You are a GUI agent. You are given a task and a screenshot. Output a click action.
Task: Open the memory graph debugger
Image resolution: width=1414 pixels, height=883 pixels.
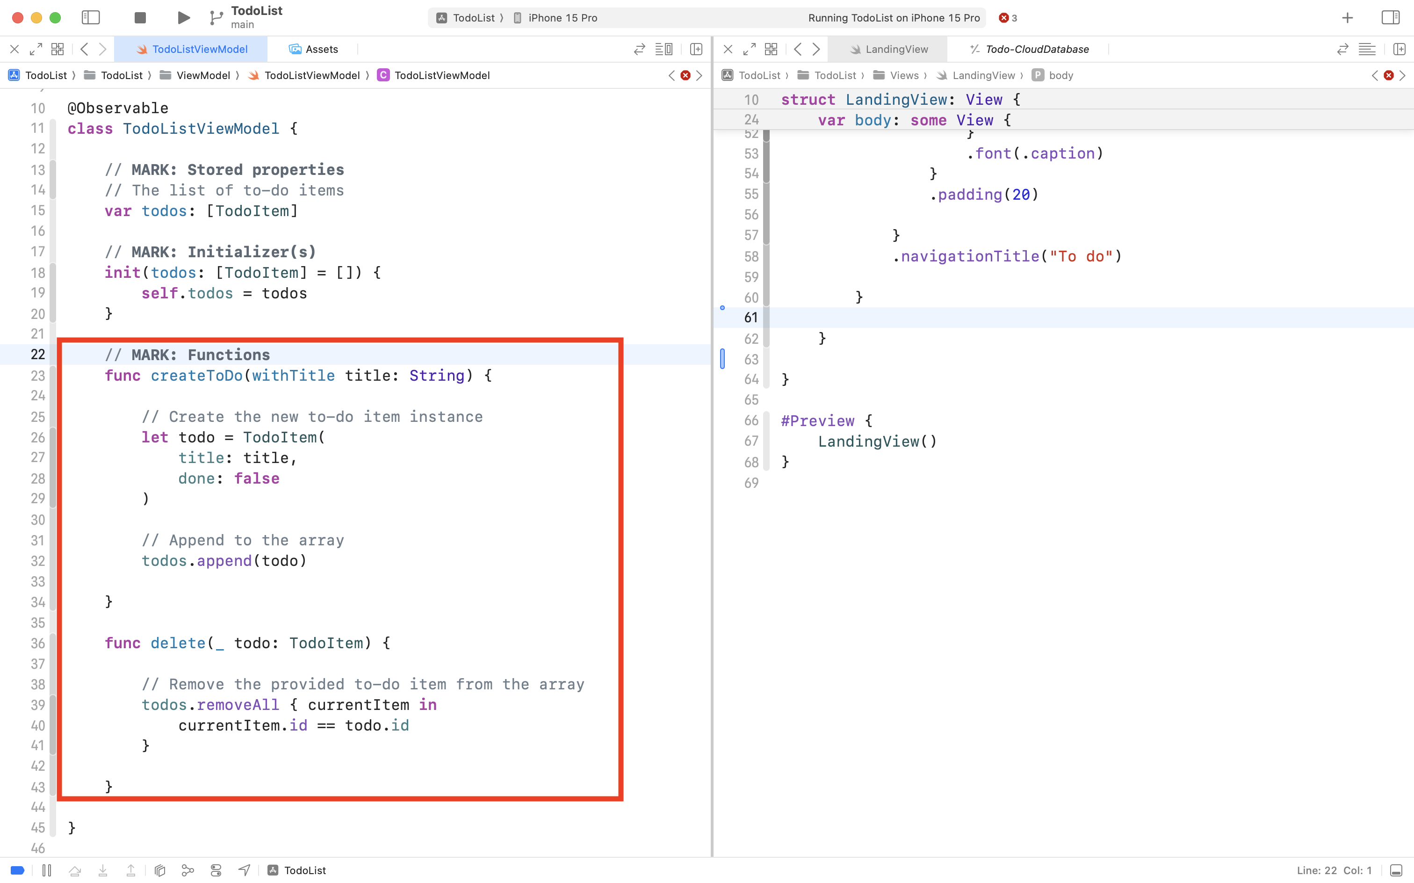tap(188, 869)
